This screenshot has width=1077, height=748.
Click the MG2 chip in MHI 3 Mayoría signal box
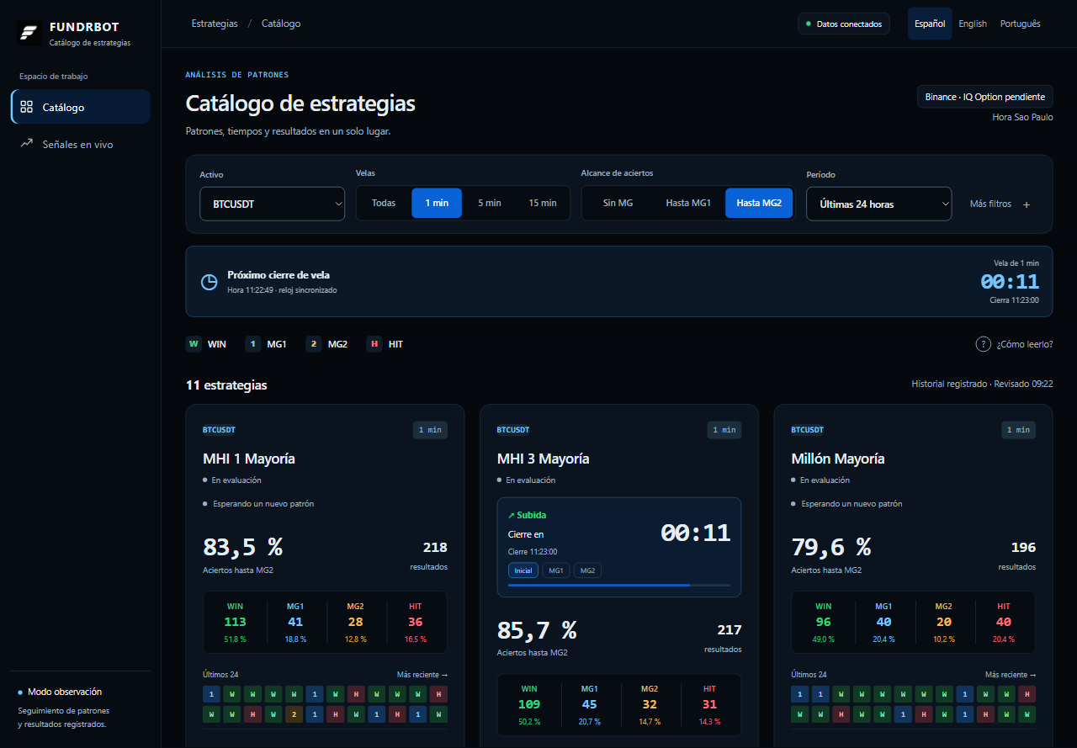587,570
